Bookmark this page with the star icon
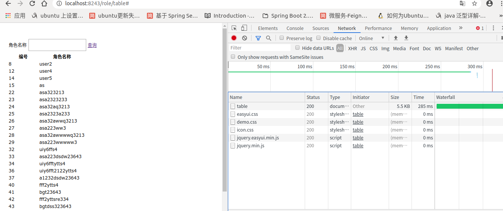The image size is (503, 211). click(475, 3)
